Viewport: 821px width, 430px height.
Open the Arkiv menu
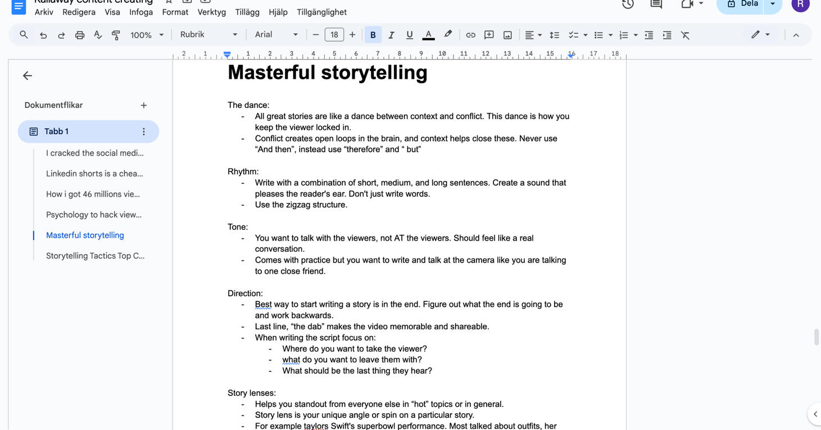coord(44,12)
